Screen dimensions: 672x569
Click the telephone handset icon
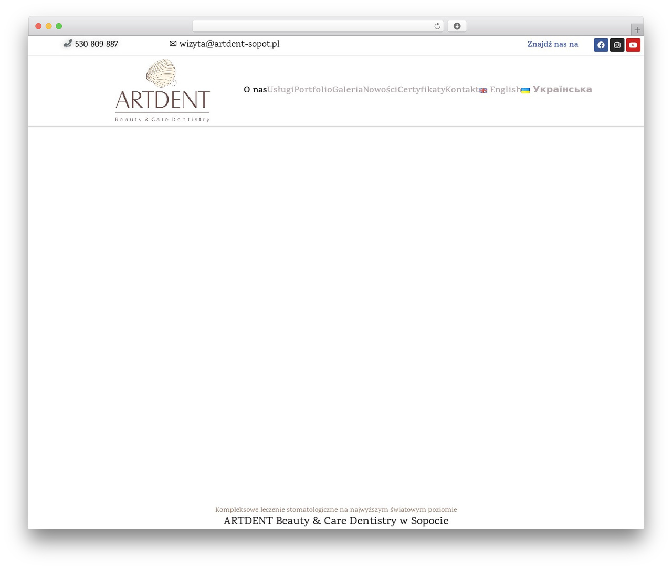click(67, 44)
